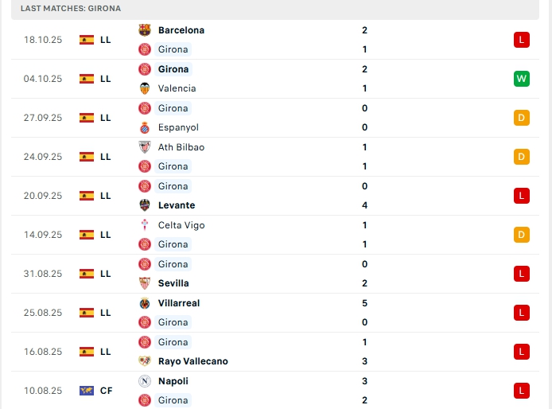This screenshot has height=409, width=552.
Task: Click the Napoli club crest icon
Action: [x=145, y=381]
